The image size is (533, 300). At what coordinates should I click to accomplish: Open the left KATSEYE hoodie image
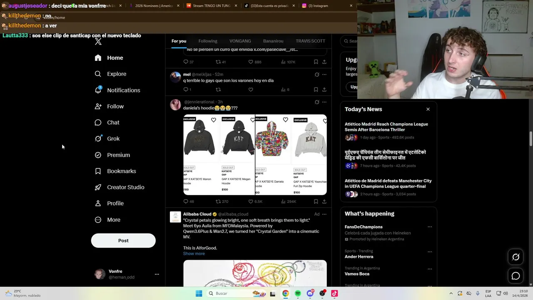pos(219,155)
